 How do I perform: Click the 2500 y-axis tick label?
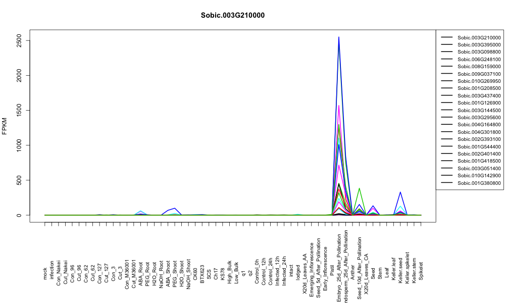pos(19,40)
